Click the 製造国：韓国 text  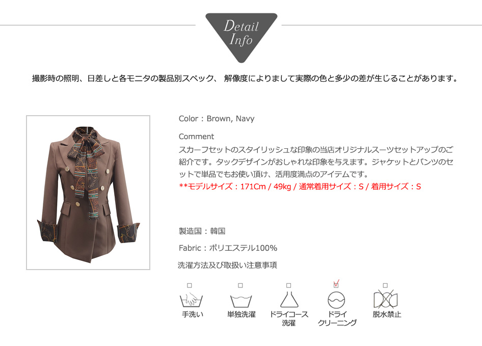click(x=202, y=231)
